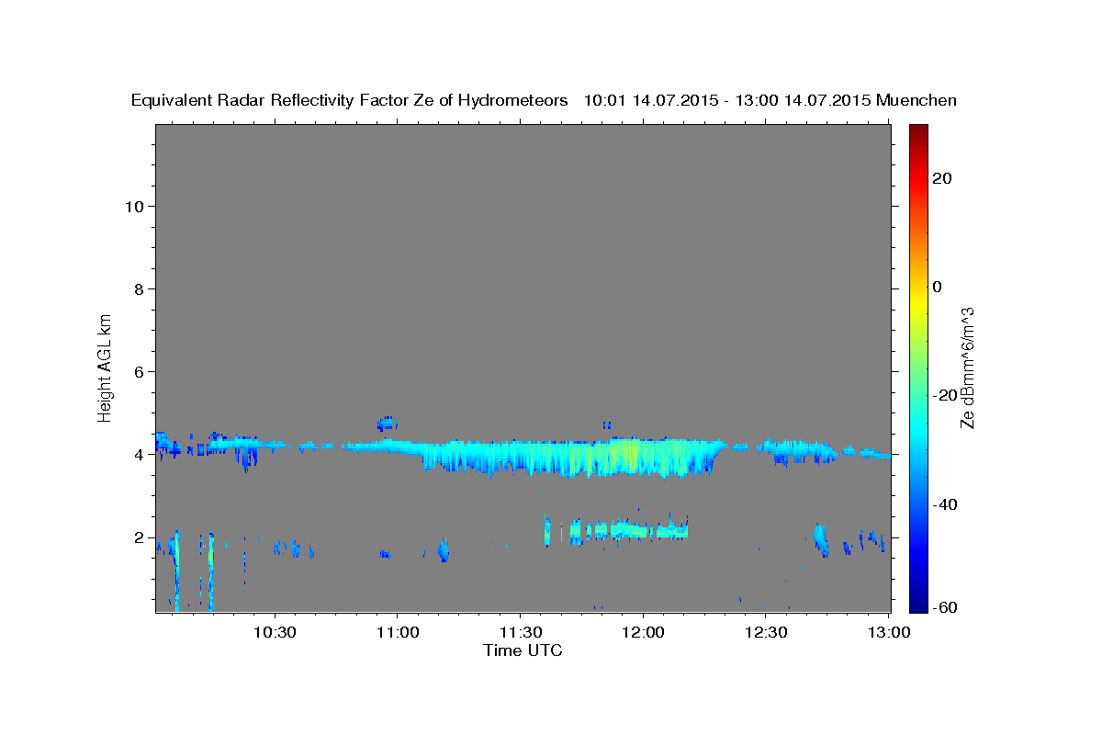The image size is (1102, 735).
Task: Click the '11:30' time tick label
Action: 520,632
